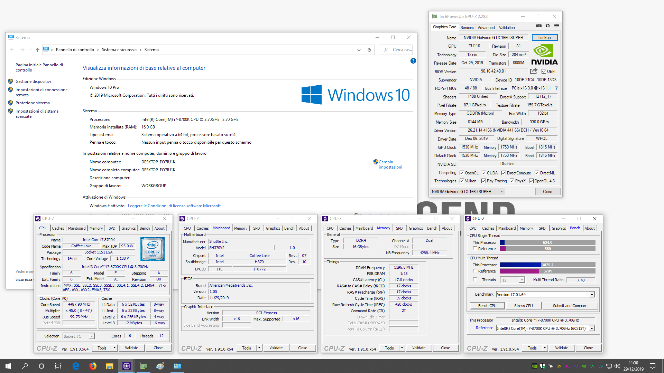Image resolution: width=664 pixels, height=373 pixels.
Task: Go up one level in Sistema window
Action: pyautogui.click(x=38, y=50)
